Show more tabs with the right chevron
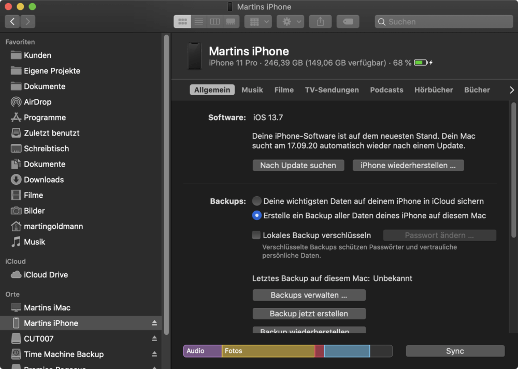Viewport: 518px width, 369px height. [512, 90]
